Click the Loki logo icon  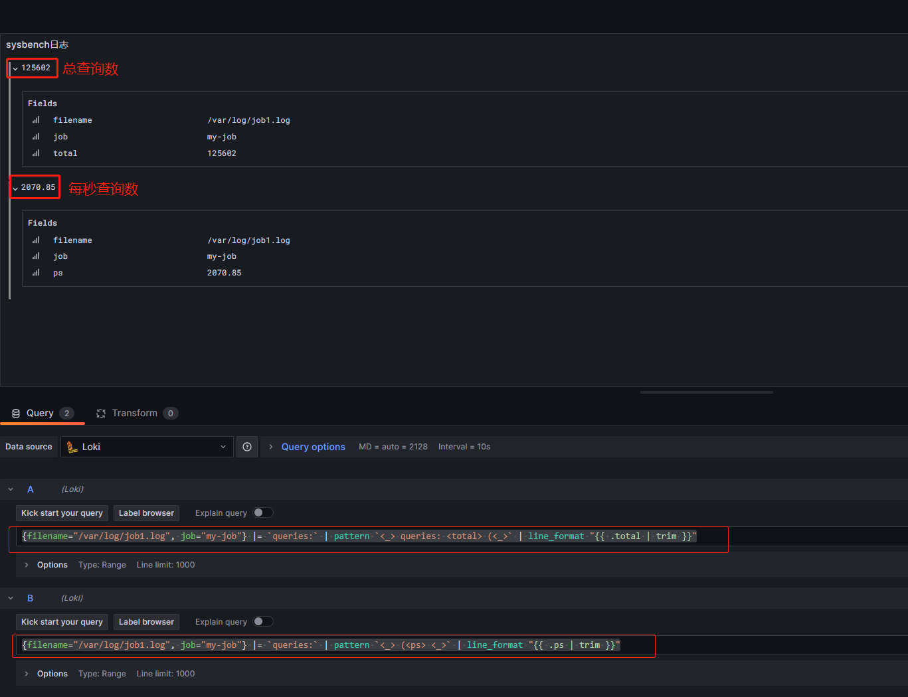click(72, 447)
